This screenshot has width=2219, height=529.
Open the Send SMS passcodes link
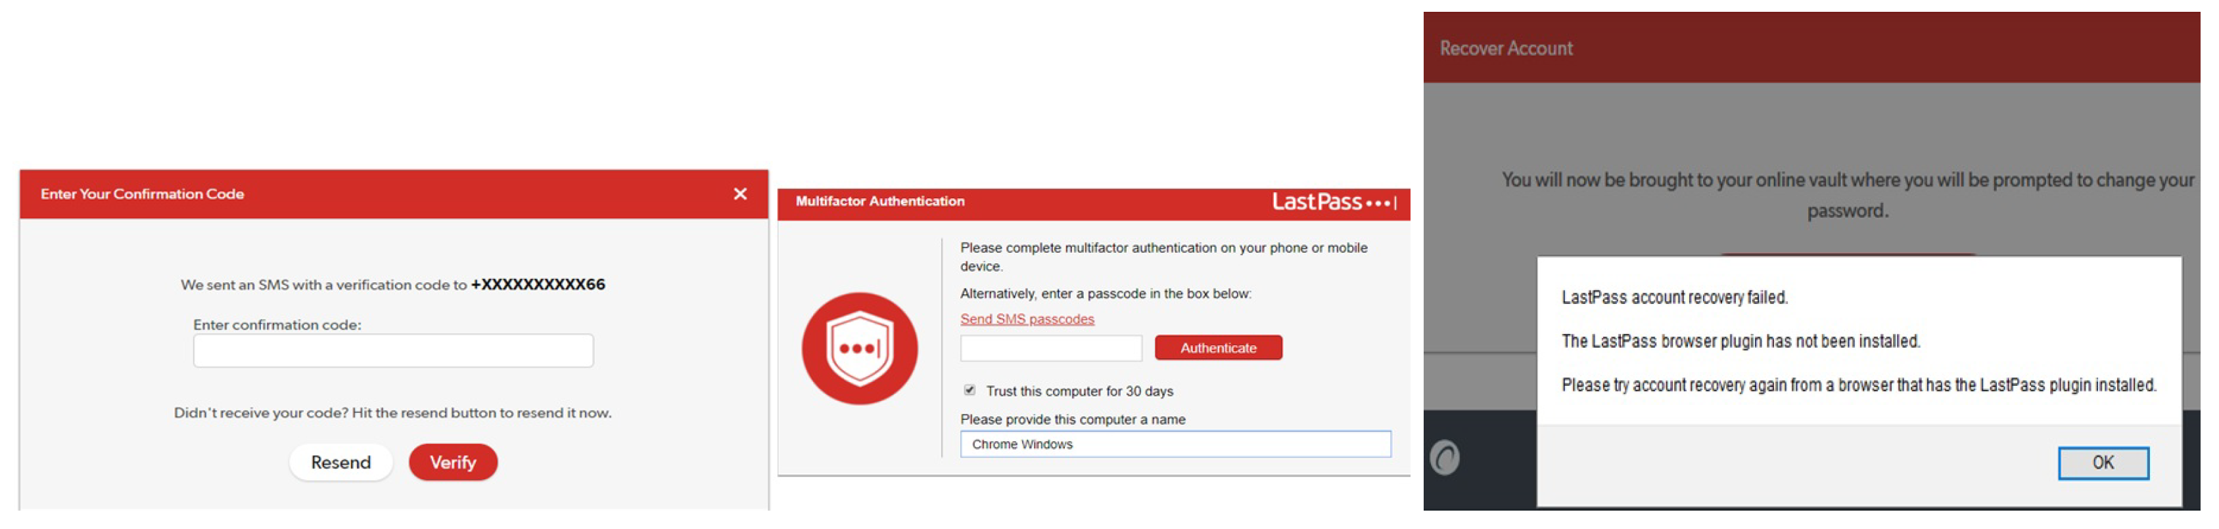click(x=1027, y=319)
